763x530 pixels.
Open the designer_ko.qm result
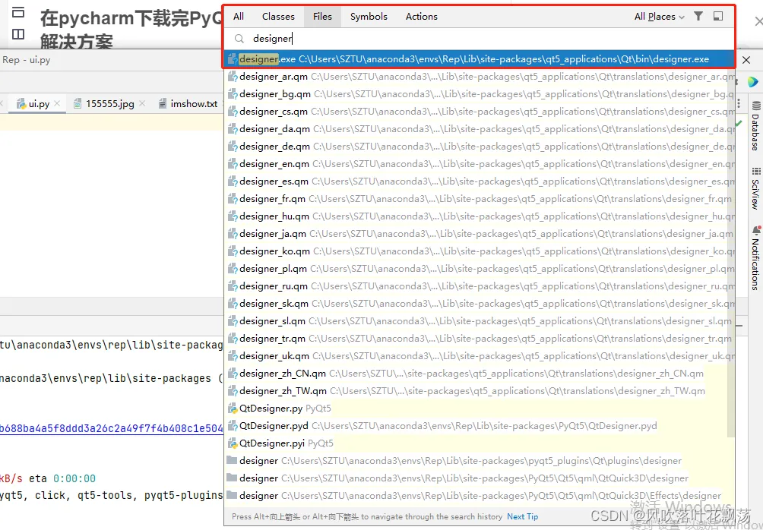tap(480, 251)
